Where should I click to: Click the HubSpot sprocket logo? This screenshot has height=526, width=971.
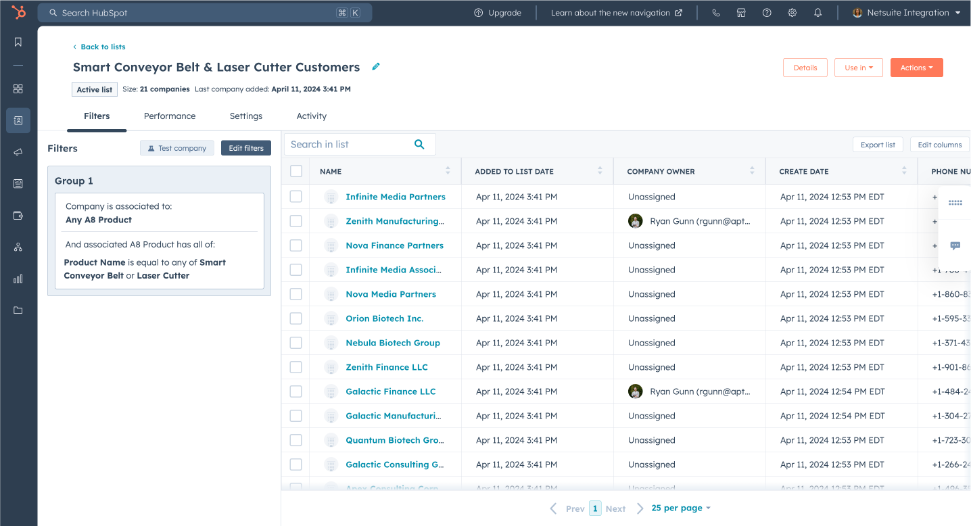coord(18,12)
